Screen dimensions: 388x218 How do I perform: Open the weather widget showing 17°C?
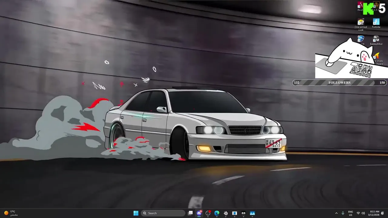[x=11, y=213]
